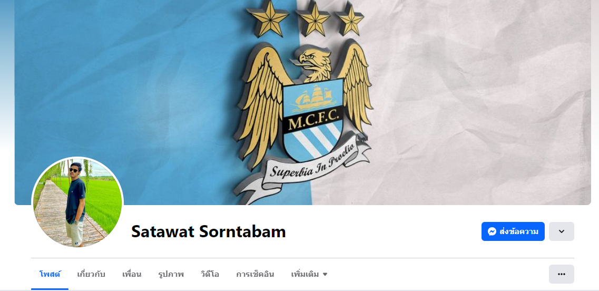Click the leftmost gold star on the cover
This screenshot has height=291, width=599.
(x=268, y=18)
